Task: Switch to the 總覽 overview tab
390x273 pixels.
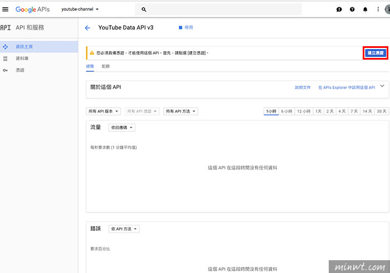Action: click(90, 66)
